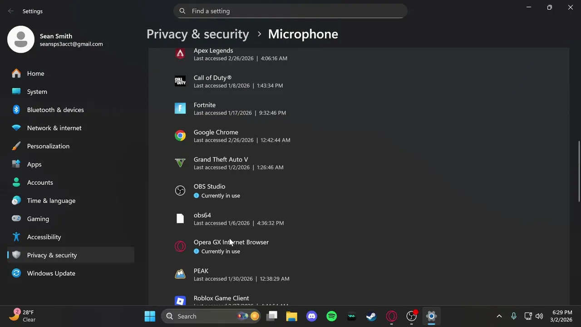Open Steam from taskbar
The image size is (581, 327).
pos(371,316)
